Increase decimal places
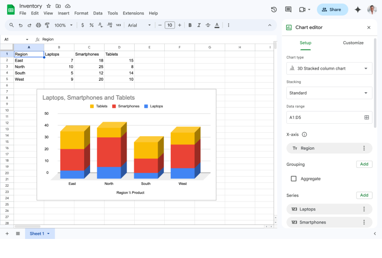This screenshot has width=382, height=258. pos(110,25)
